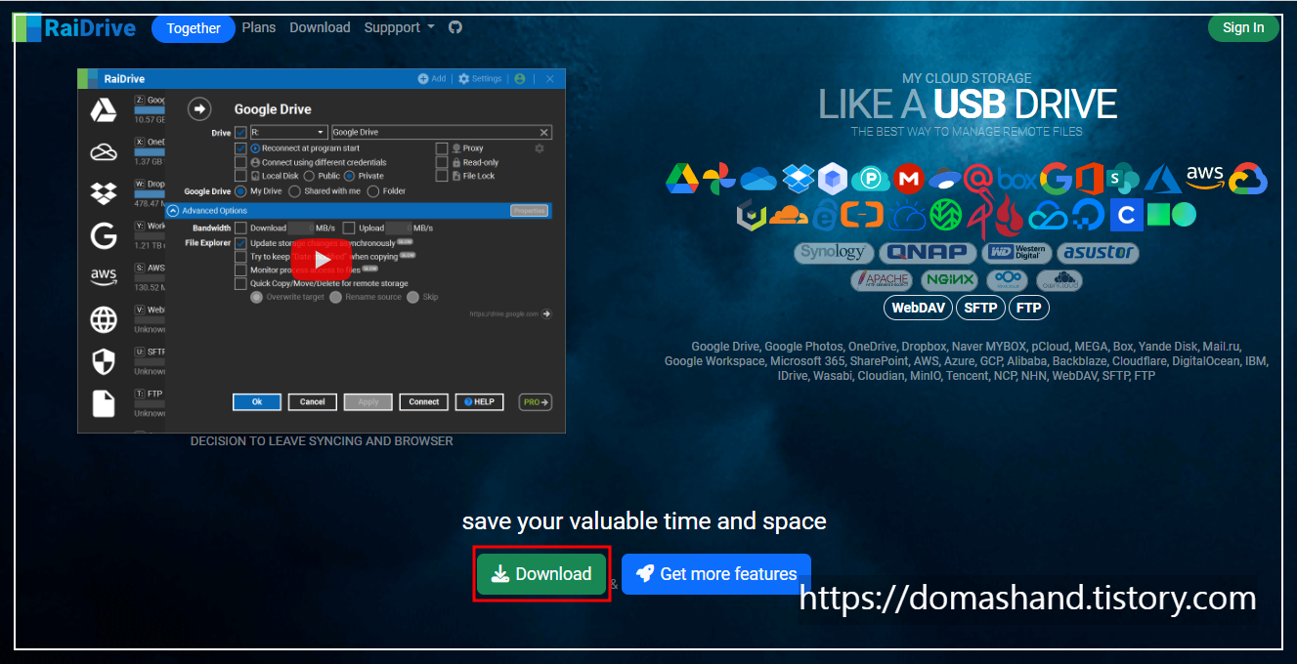
Task: Click the orange Cloudflare cloud logo
Action: coord(790,215)
